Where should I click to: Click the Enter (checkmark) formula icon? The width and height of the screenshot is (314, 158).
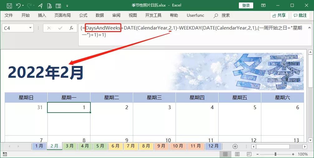tap(60, 28)
